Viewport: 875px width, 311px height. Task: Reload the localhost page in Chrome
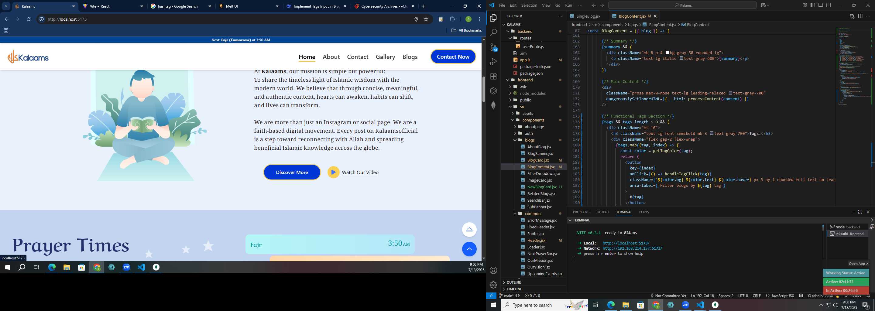tap(29, 19)
